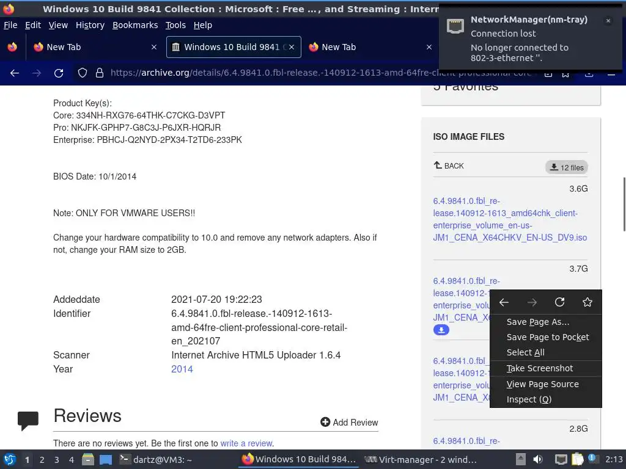Switch to the Virt-manager taskbar entry
The width and height of the screenshot is (626, 469).
421,459
